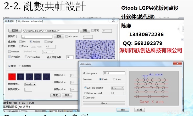Open the High axis quantity dropdown
Image resolution: width=193 pixels, height=116 pixels.
(x=117, y=88)
